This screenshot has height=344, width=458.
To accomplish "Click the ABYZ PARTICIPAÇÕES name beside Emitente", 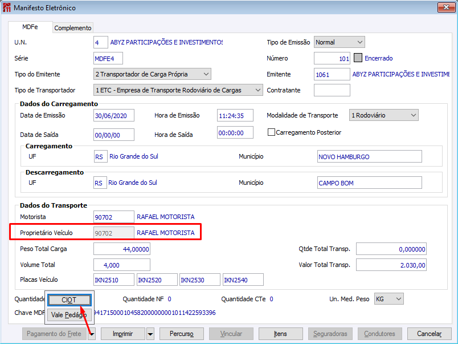I will pos(401,74).
